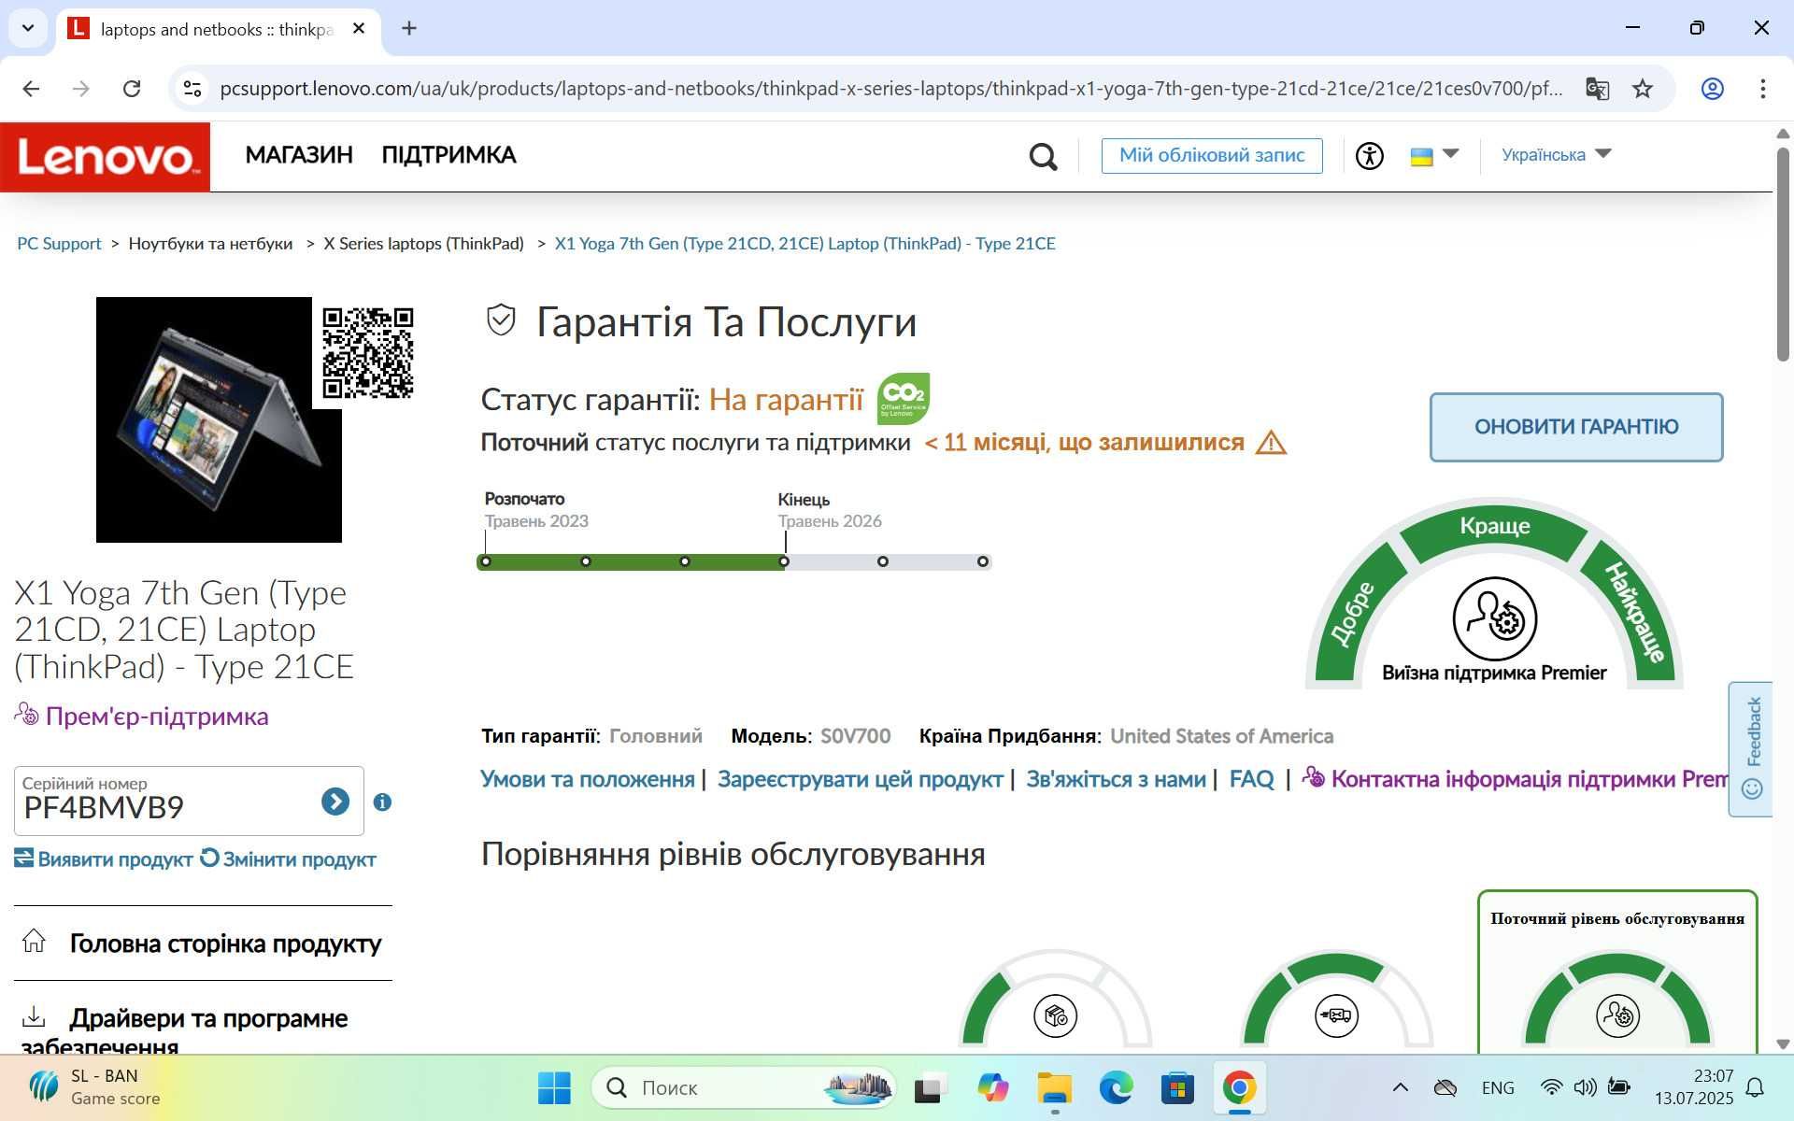Click the translate page icon
This screenshot has height=1121, width=1794.
pos(1598,89)
